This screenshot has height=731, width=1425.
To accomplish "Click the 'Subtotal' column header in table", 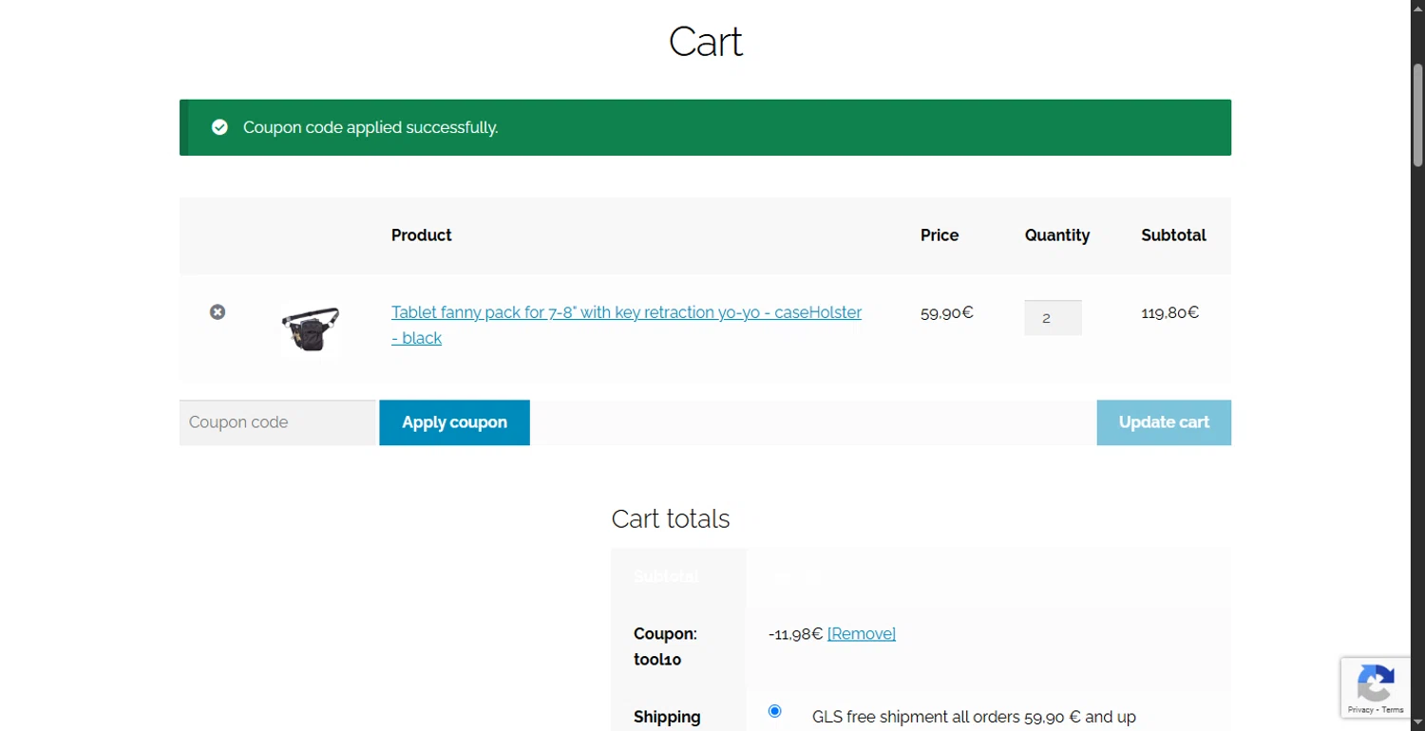I will [x=1174, y=235].
